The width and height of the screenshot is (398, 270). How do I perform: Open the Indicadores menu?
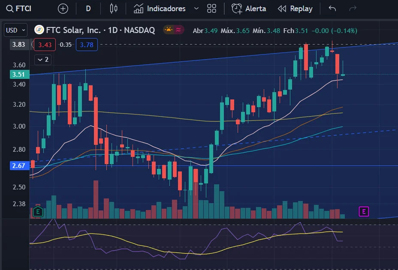[x=160, y=9]
